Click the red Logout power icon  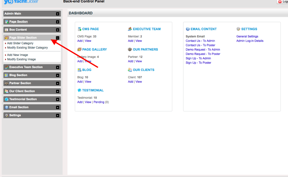[x=280, y=2]
